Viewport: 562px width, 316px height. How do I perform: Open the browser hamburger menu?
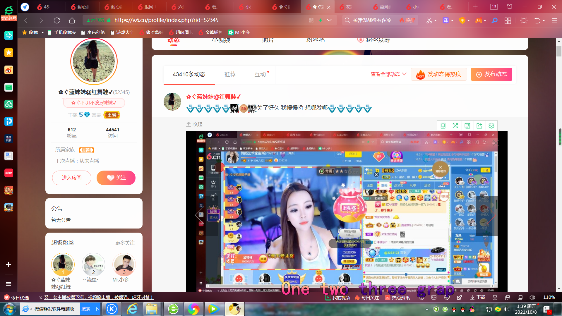[x=554, y=20]
